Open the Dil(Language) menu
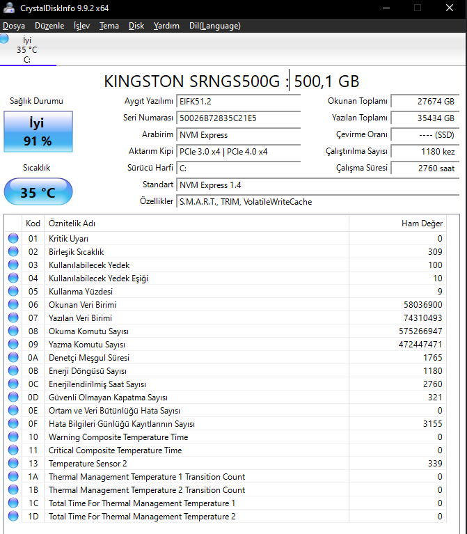467x534 pixels. pyautogui.click(x=215, y=26)
